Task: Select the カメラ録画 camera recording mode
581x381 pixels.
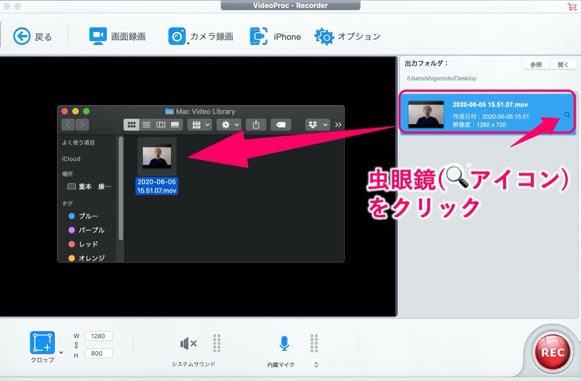Action: [x=201, y=36]
